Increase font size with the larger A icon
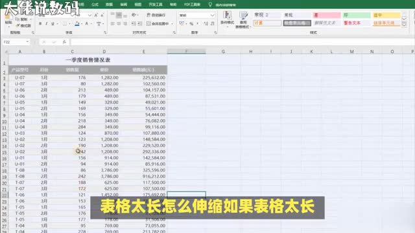415x233 pixels. coord(96,16)
